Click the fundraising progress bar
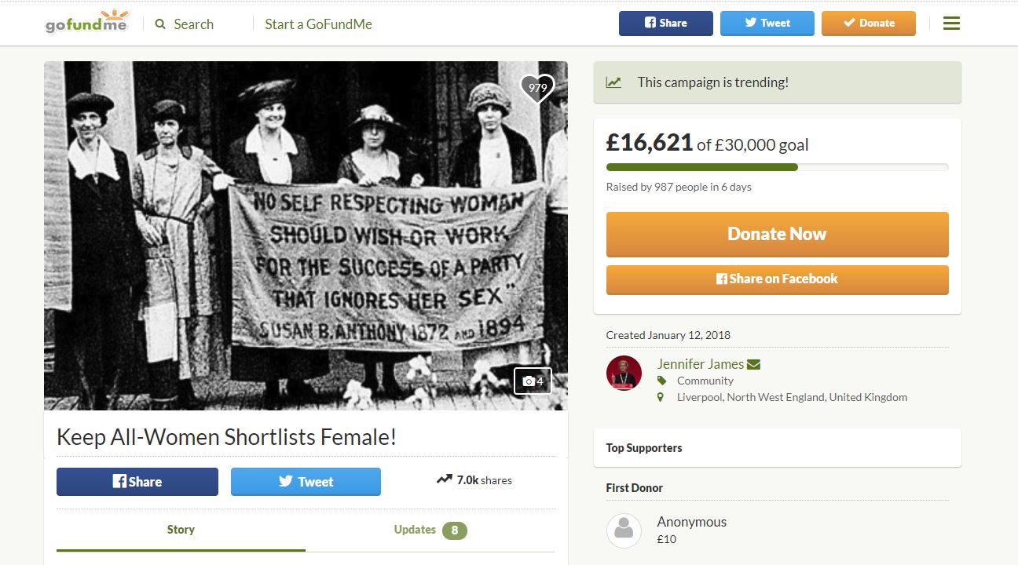Image resolution: width=1018 pixels, height=565 pixels. (777, 166)
